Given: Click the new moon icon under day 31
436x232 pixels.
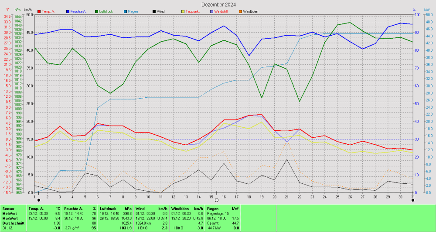Looking at the screenshot, I should tap(413, 200).
